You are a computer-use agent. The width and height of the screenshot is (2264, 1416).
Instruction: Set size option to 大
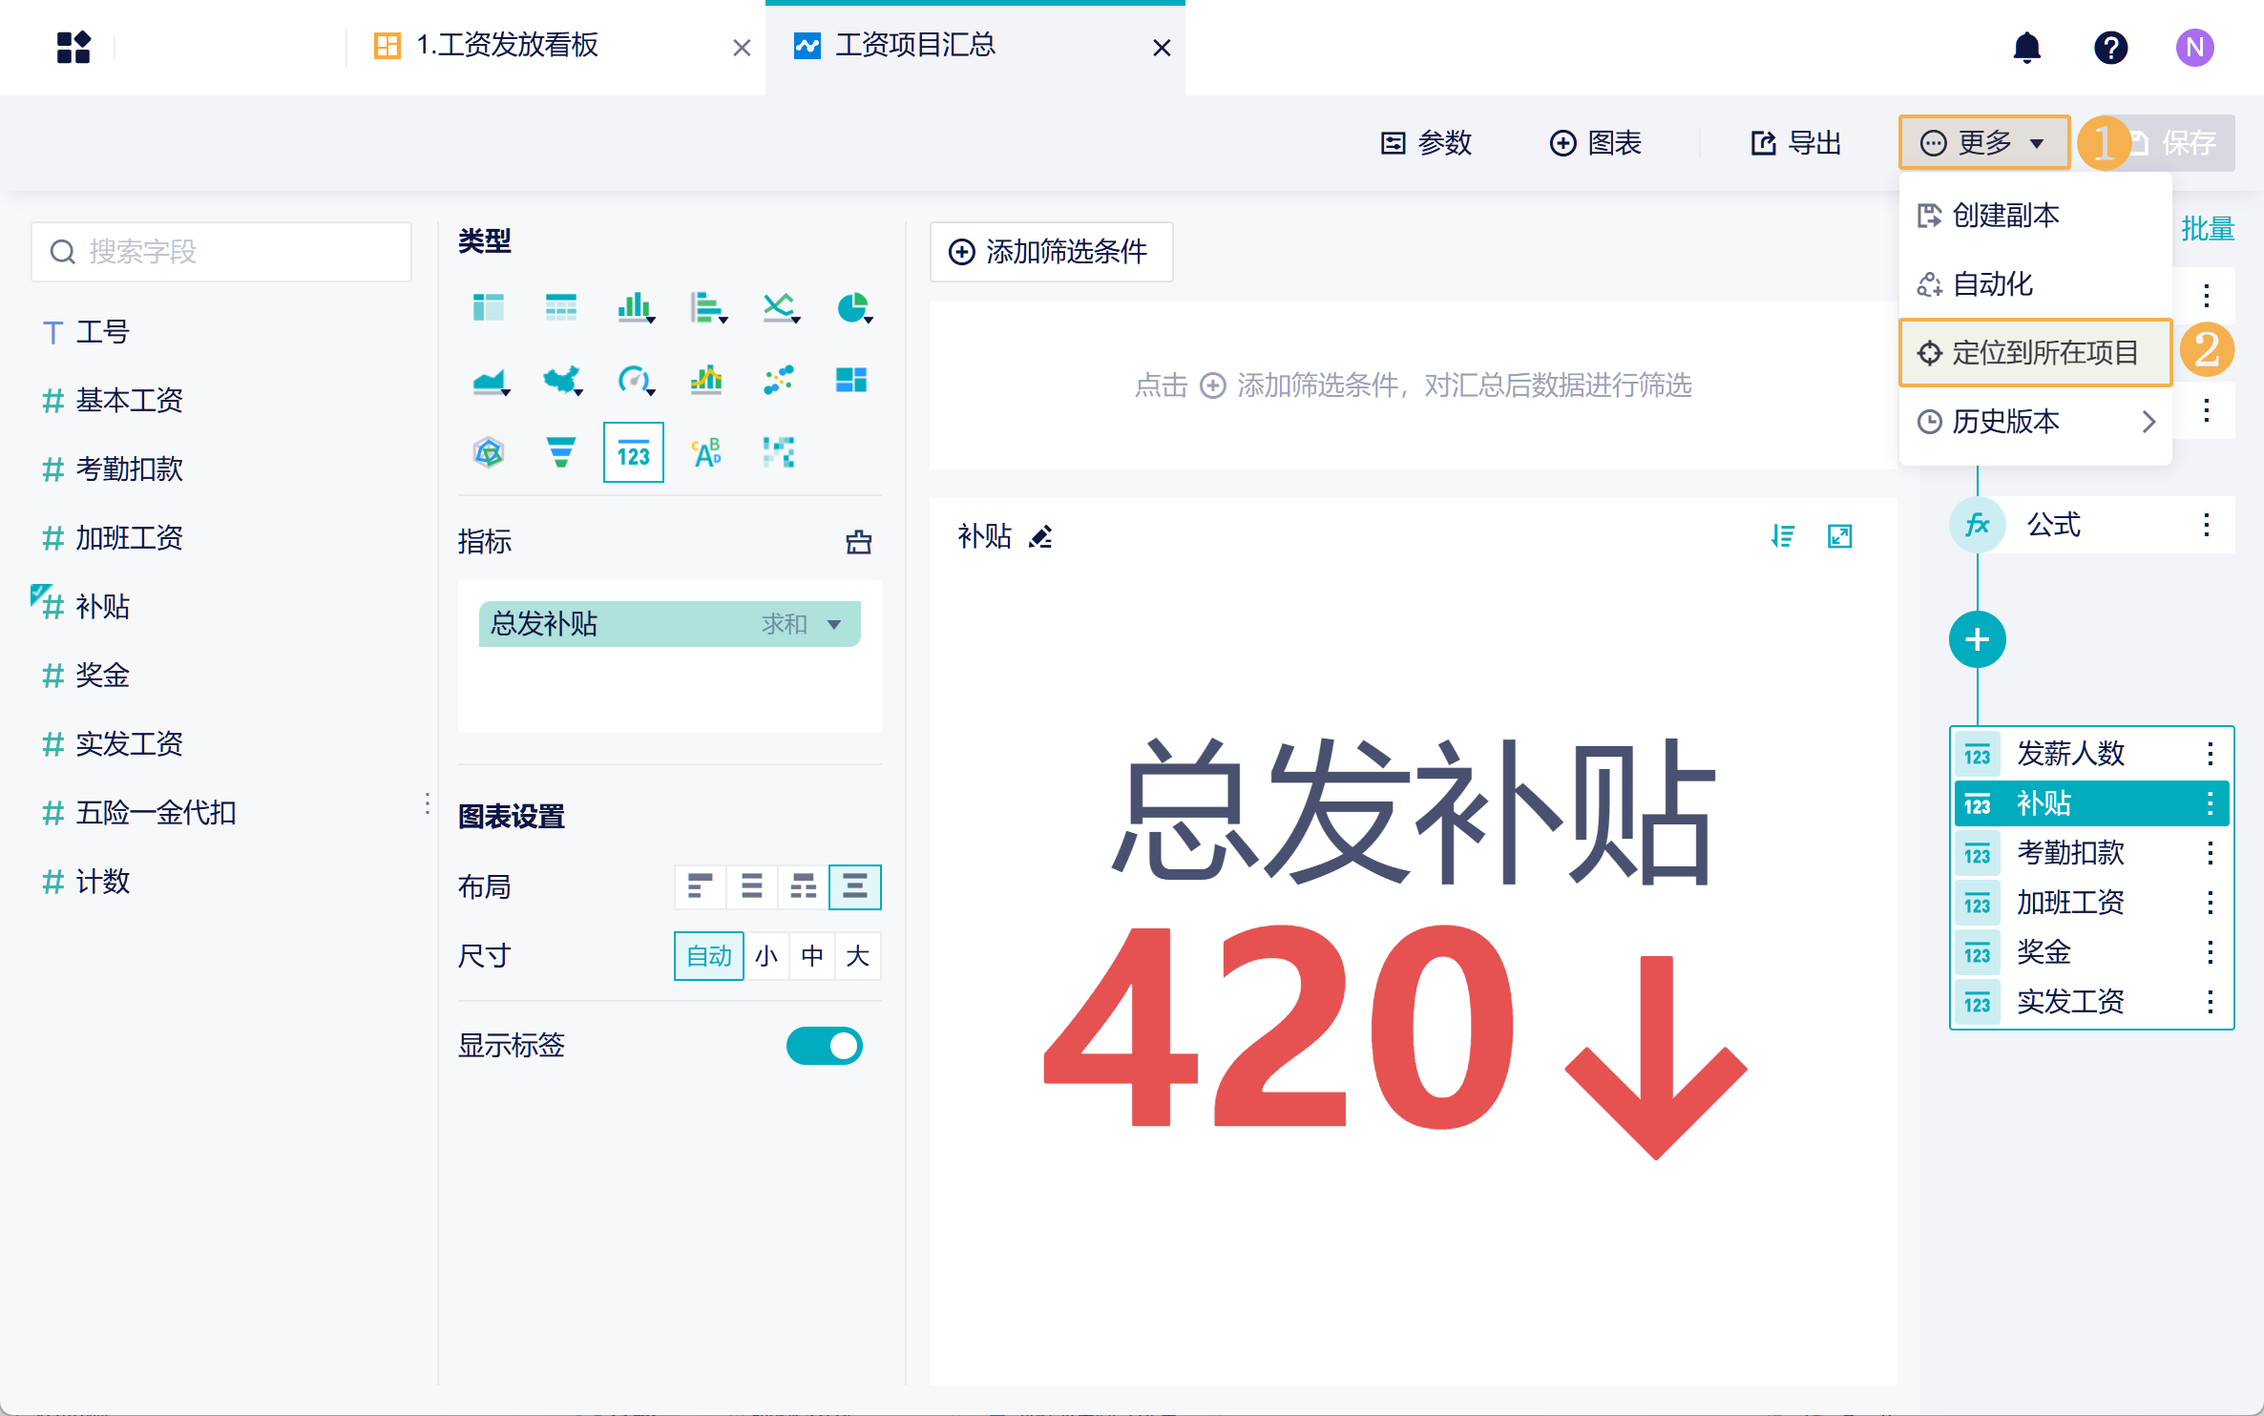(x=857, y=956)
